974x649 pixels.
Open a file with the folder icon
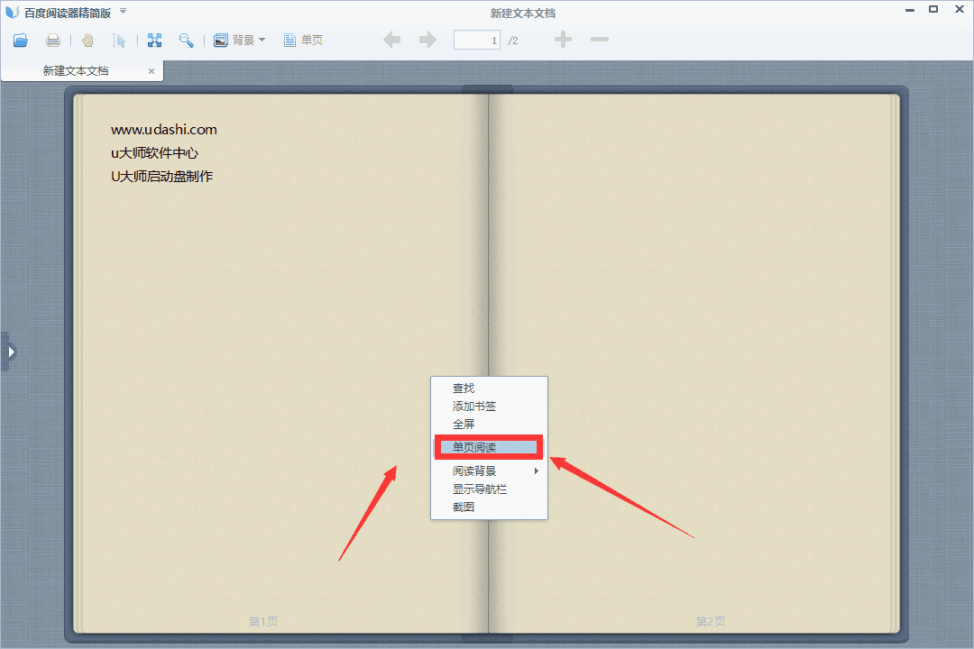point(21,41)
